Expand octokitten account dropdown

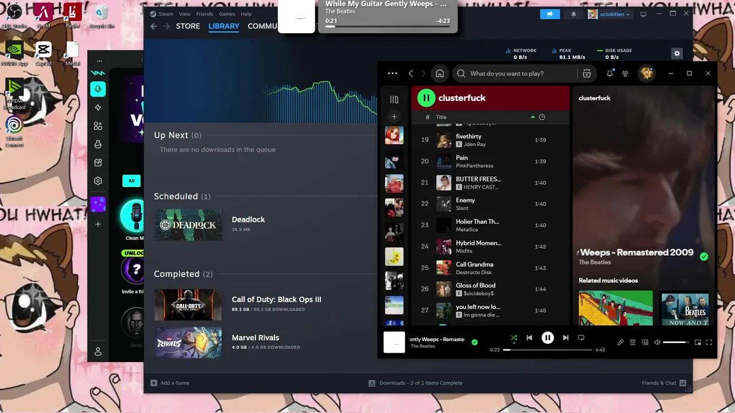[x=609, y=14]
